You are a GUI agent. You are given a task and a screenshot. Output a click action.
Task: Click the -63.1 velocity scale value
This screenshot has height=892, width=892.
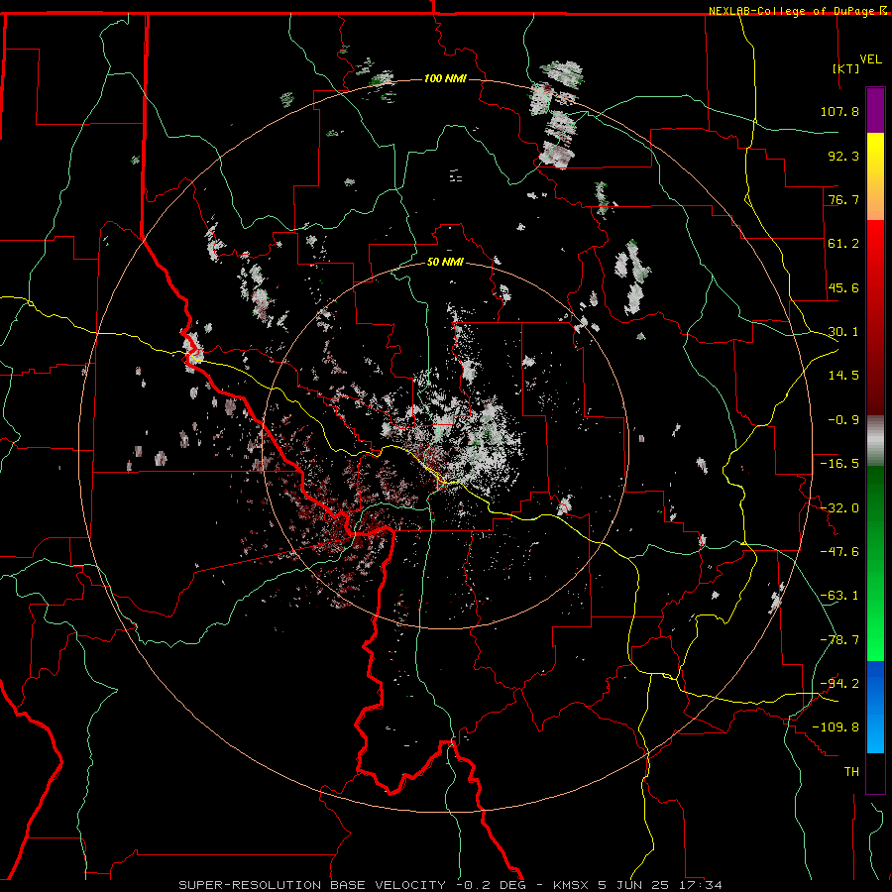[839, 596]
